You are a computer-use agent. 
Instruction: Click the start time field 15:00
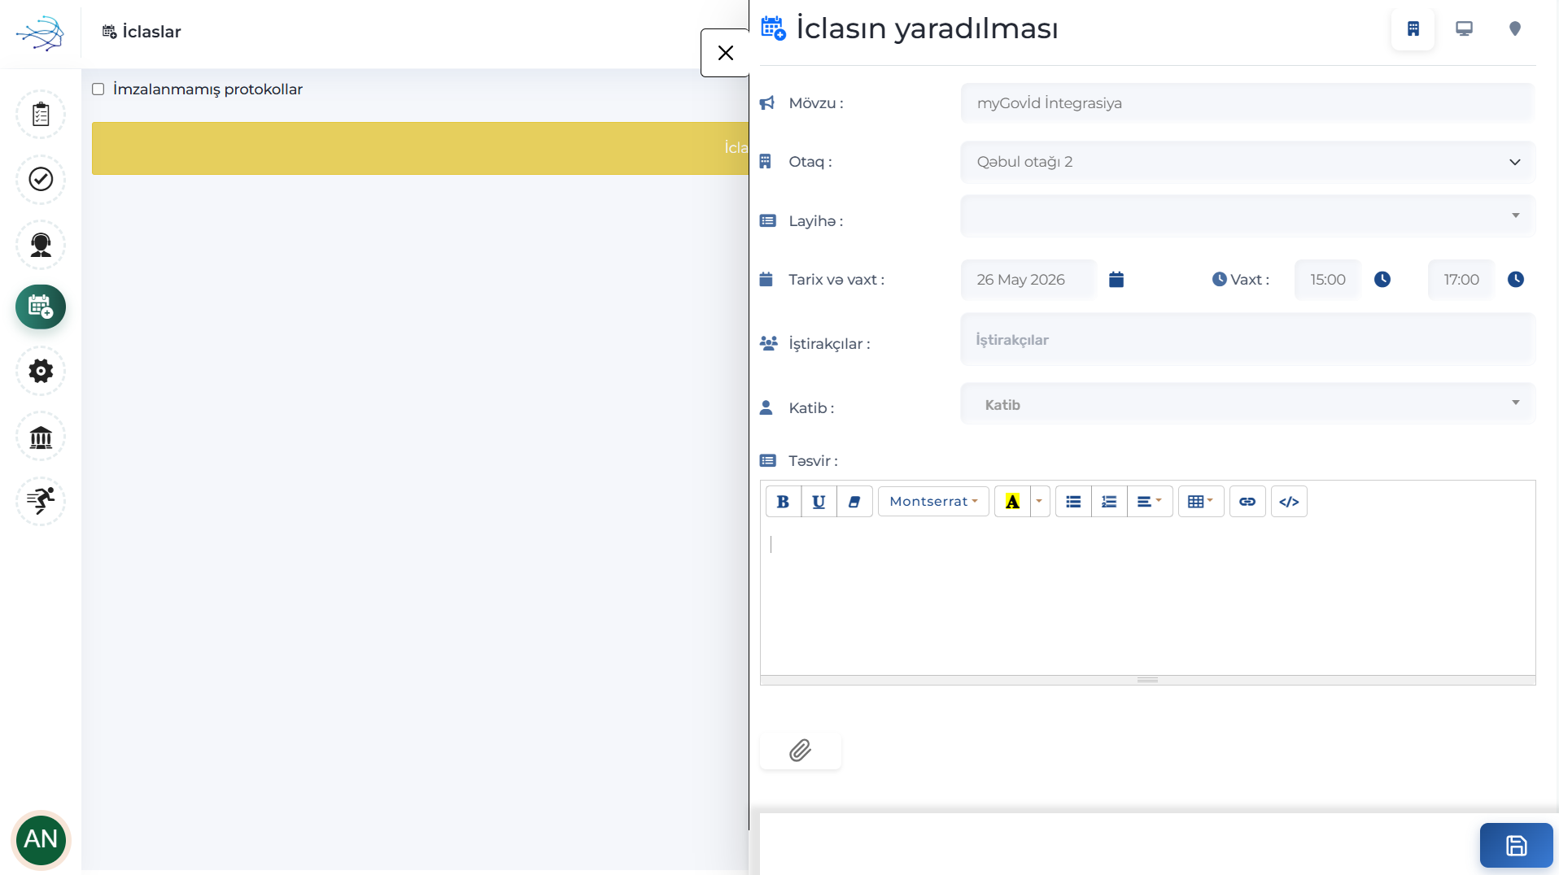(x=1328, y=280)
